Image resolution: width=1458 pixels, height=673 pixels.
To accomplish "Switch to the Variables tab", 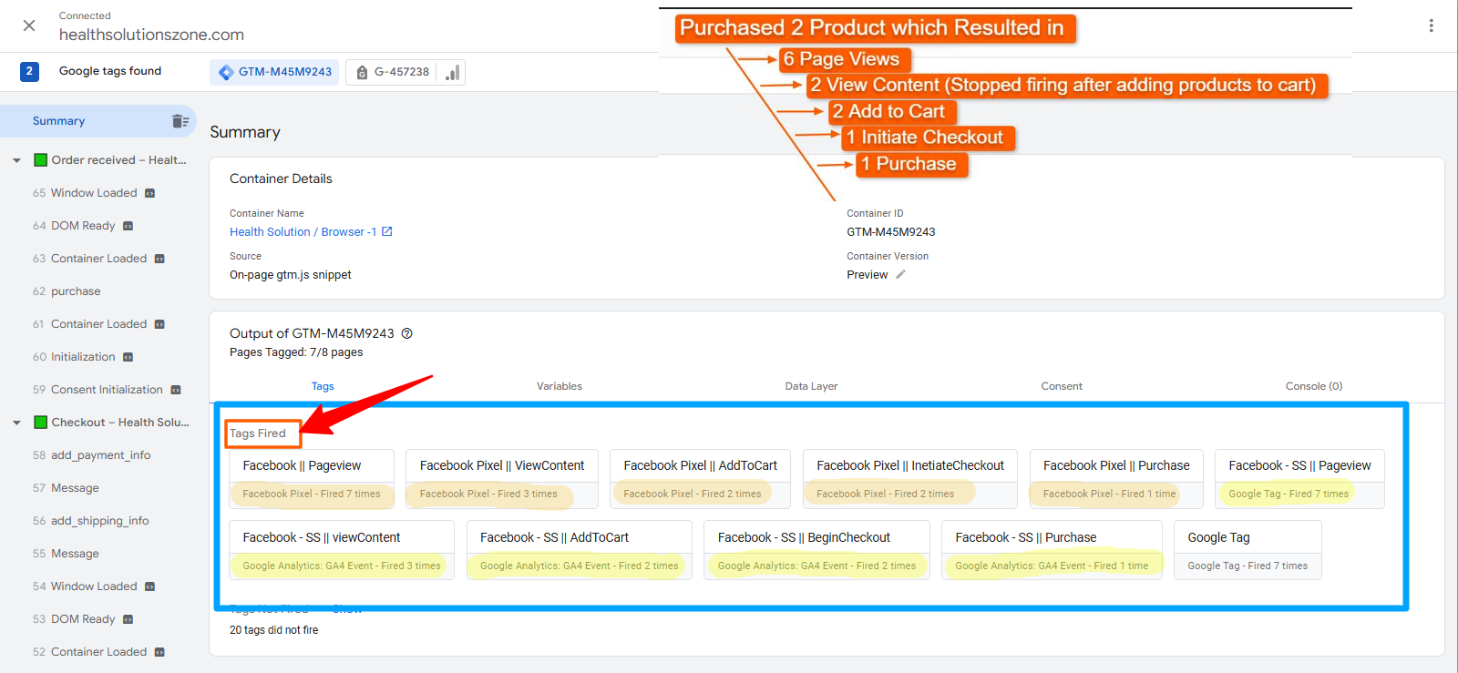I will coord(560,386).
